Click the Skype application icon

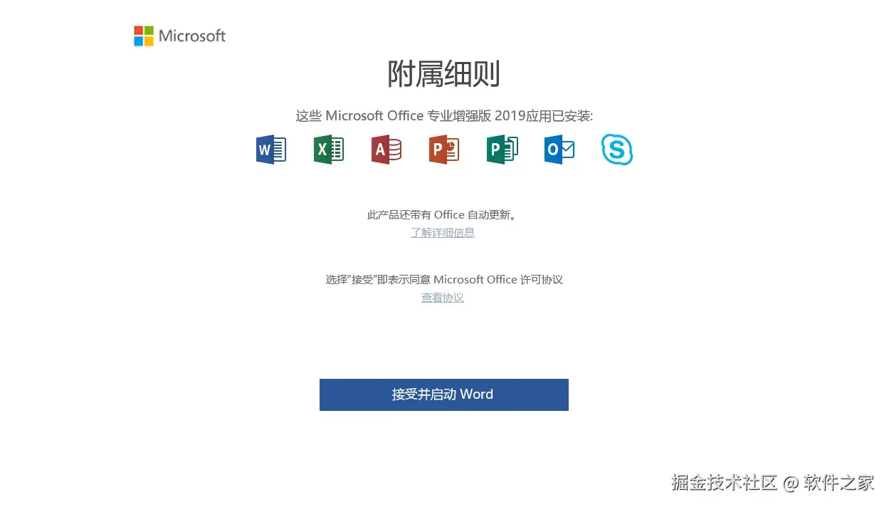tap(617, 150)
